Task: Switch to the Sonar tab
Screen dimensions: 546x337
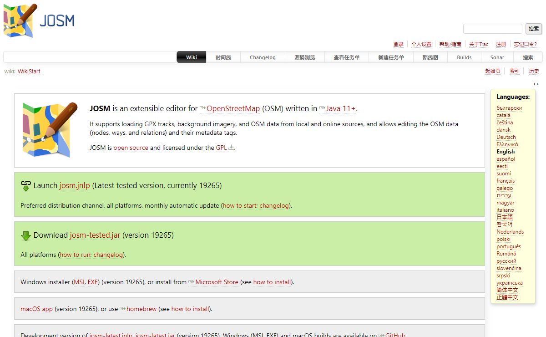Action: click(497, 57)
